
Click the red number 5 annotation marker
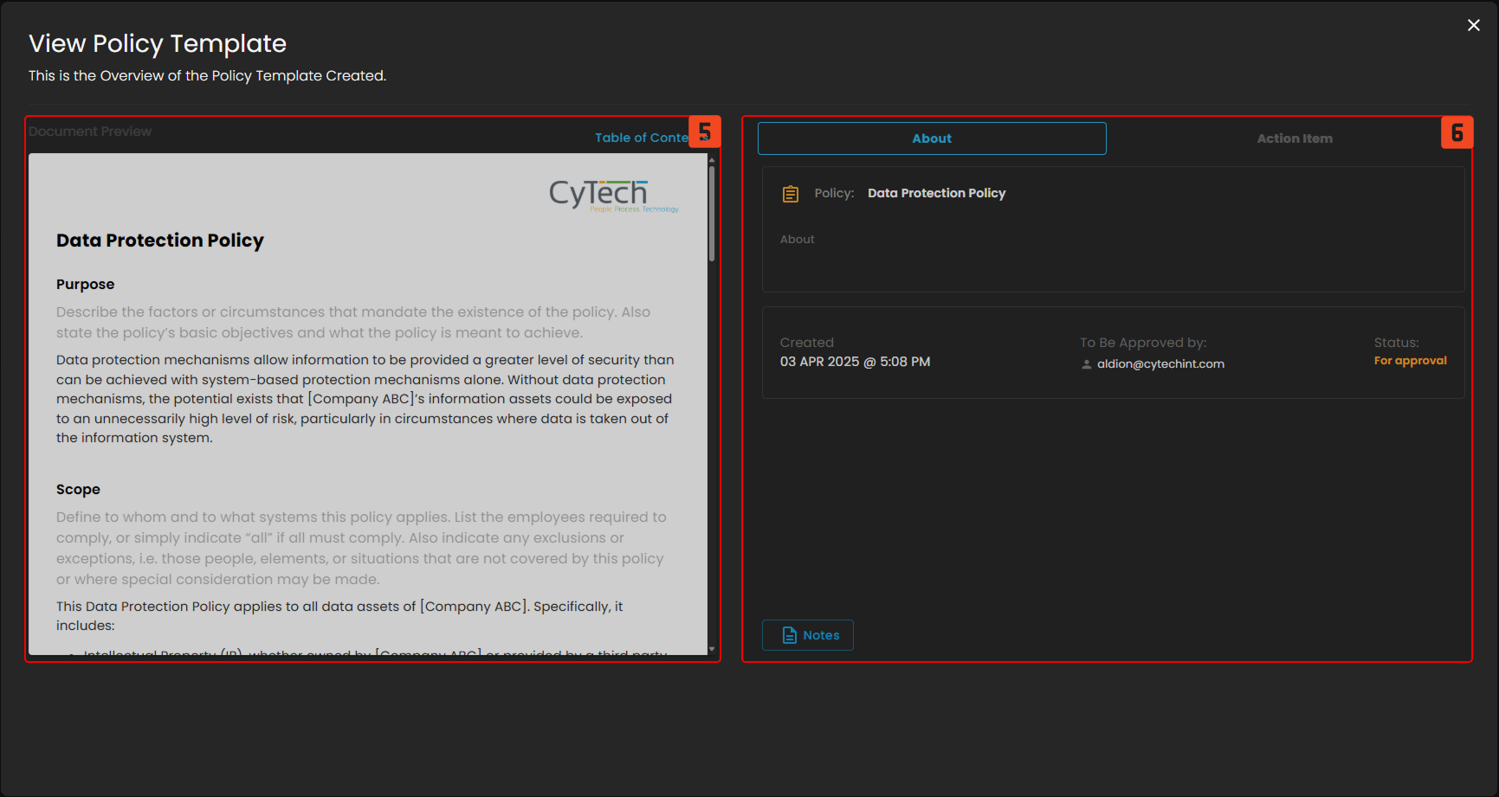[704, 132]
